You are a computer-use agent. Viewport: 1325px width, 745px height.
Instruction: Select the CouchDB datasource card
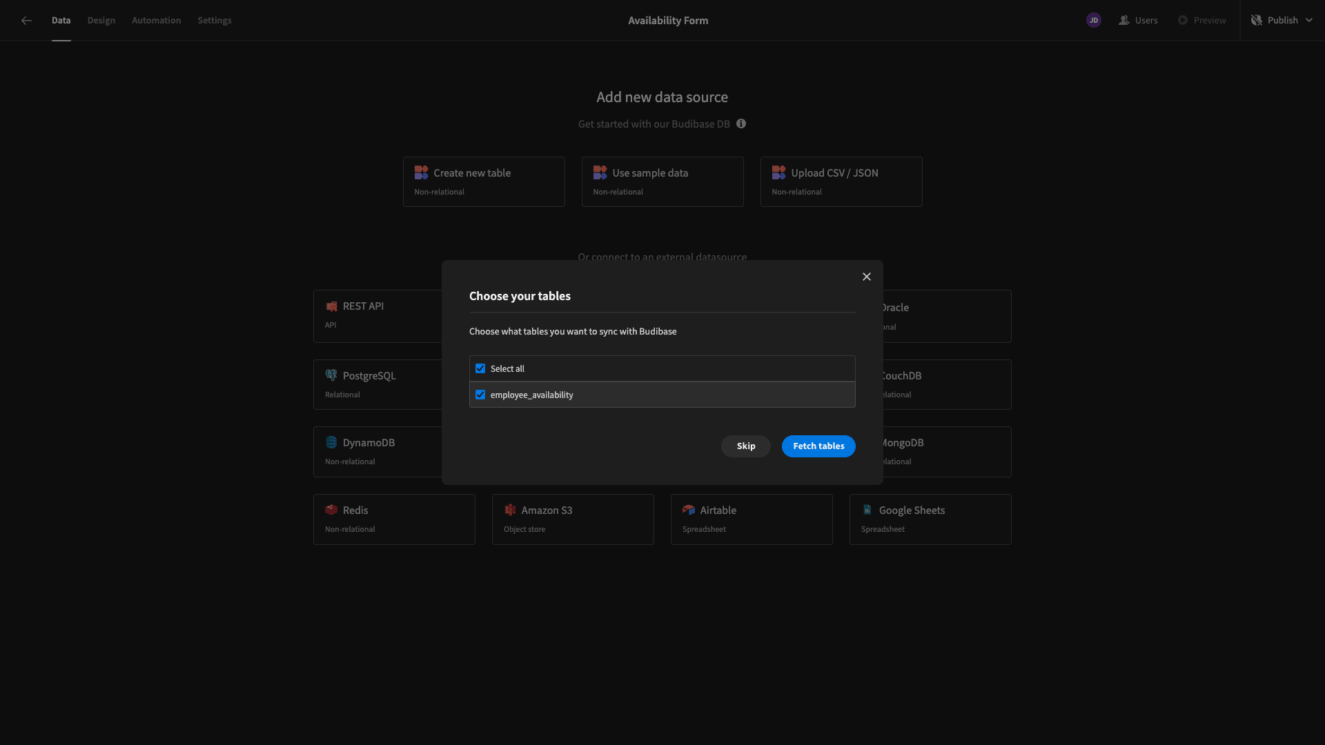pyautogui.click(x=947, y=385)
